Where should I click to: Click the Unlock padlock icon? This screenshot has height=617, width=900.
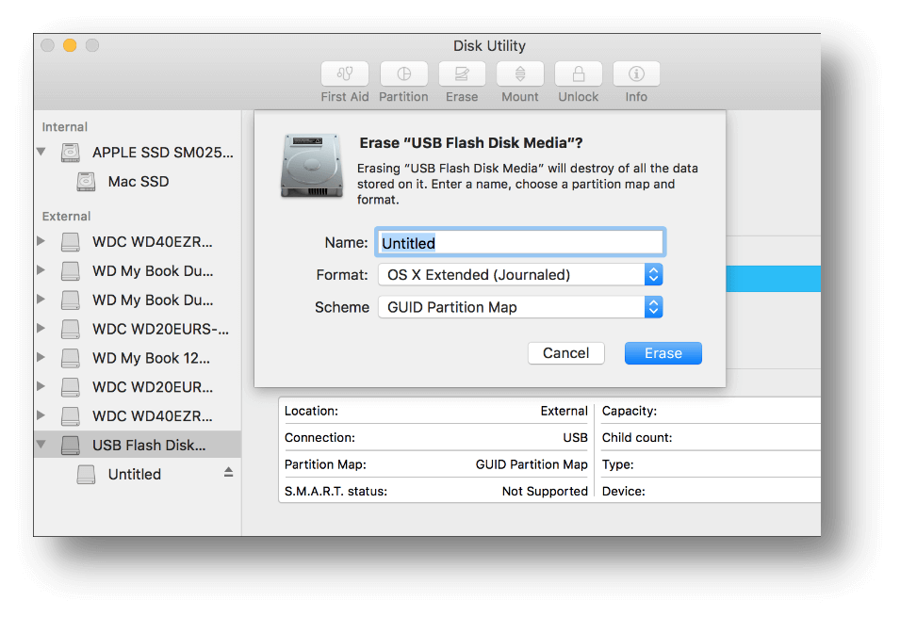(x=579, y=74)
